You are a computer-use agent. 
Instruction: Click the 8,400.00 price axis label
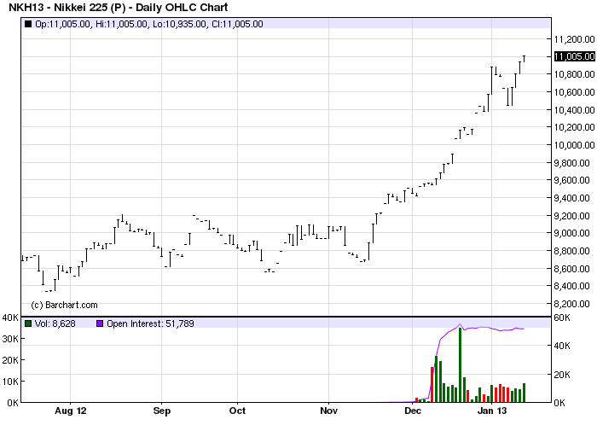574,286
